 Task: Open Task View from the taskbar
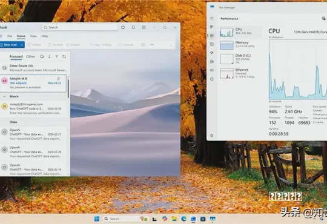pos(154,219)
